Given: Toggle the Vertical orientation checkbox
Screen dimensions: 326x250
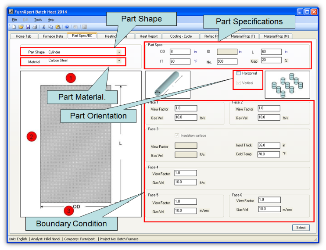Looking at the screenshot, I should [x=239, y=83].
